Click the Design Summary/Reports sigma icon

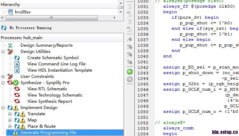click(x=10, y=45)
